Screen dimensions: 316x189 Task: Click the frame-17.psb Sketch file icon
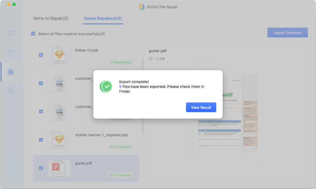coord(59,56)
